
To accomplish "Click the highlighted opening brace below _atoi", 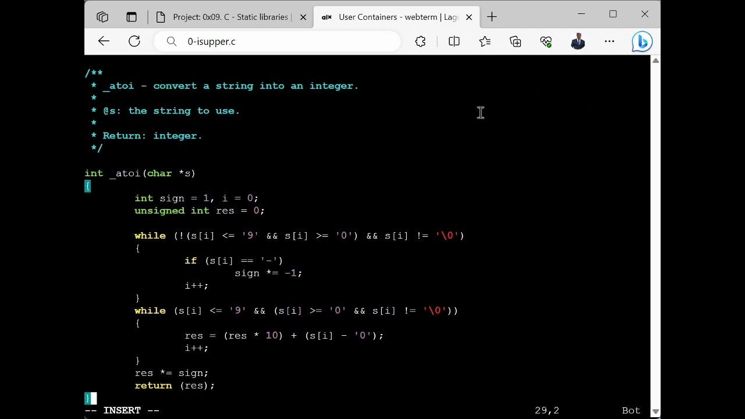I will (87, 186).
